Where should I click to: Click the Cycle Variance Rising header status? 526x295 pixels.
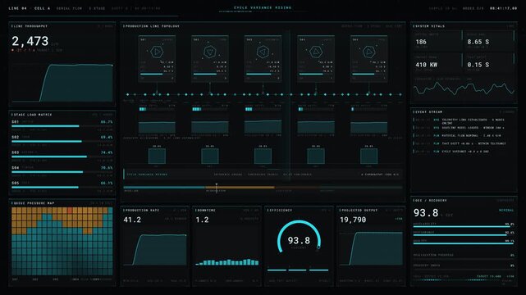tap(263, 7)
